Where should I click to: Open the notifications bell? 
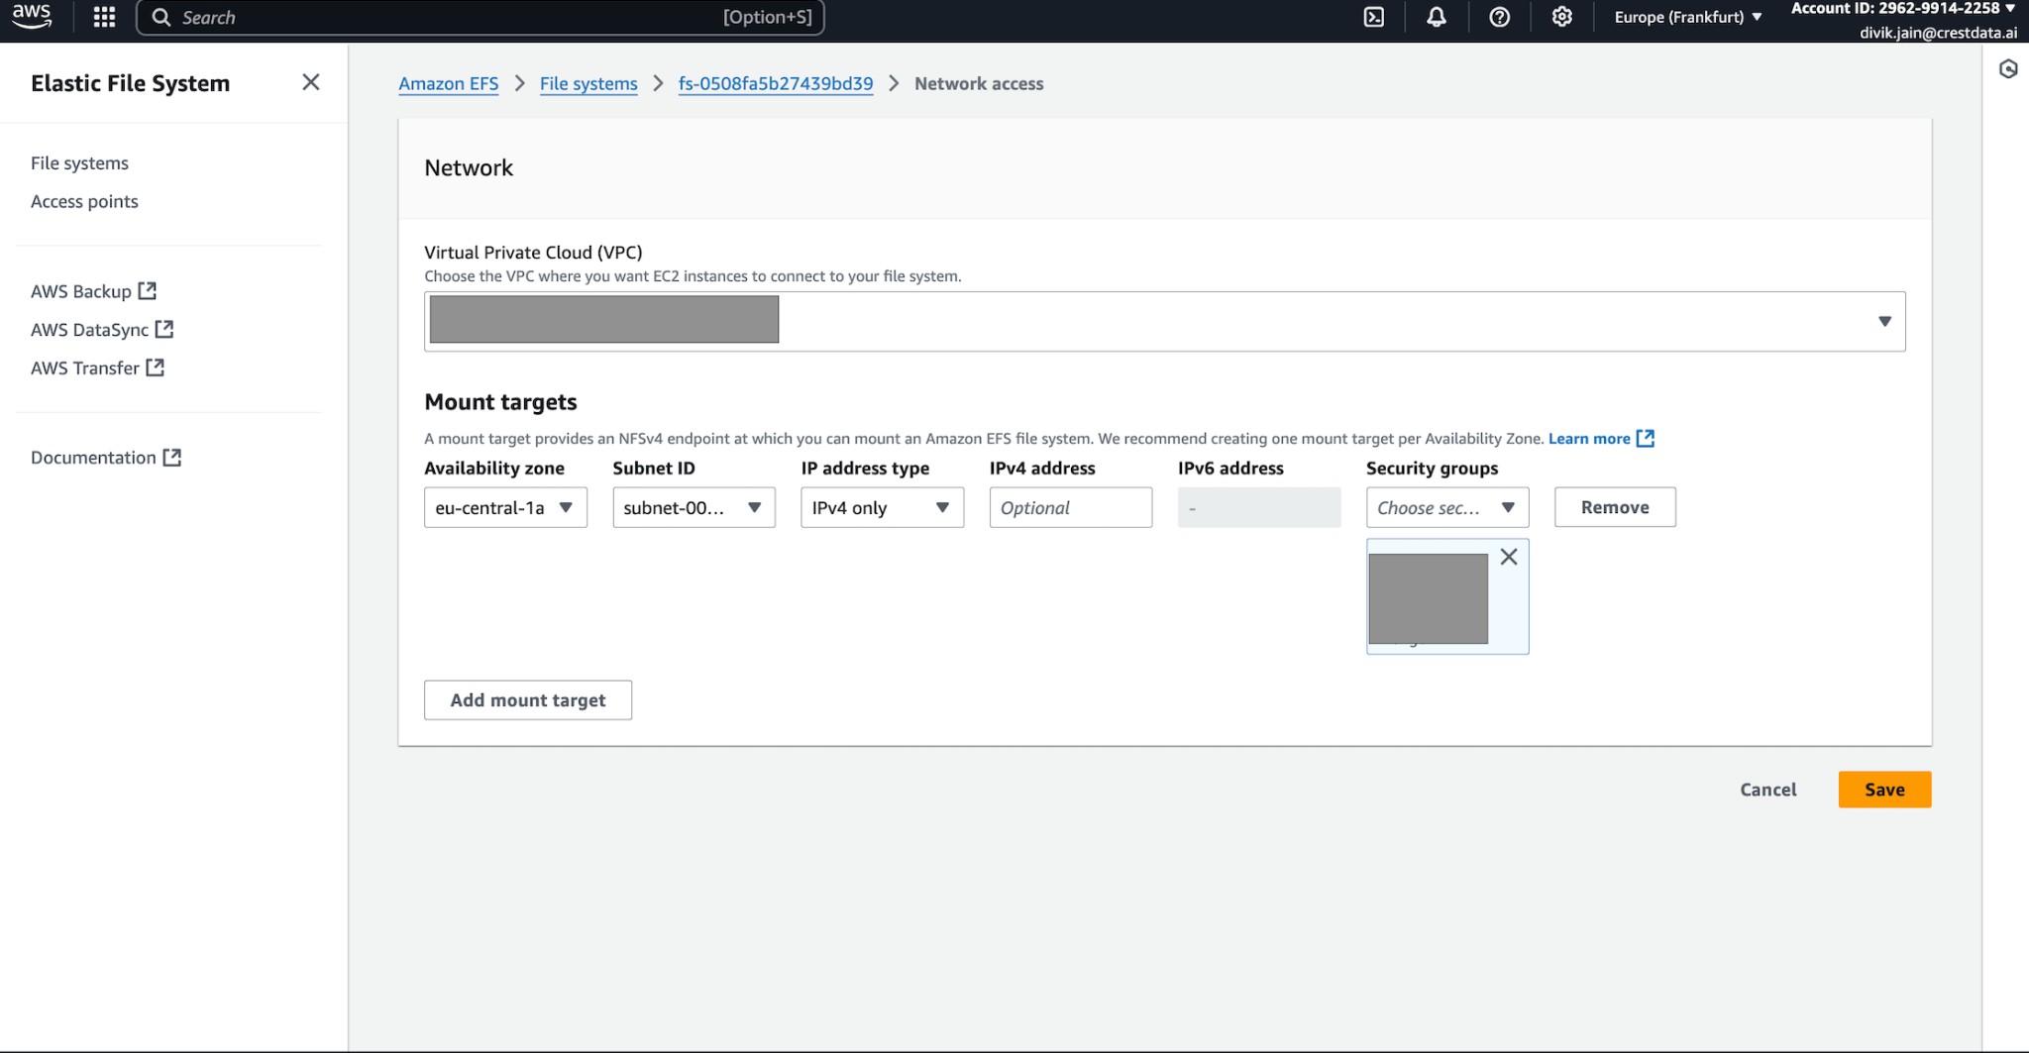1437,17
